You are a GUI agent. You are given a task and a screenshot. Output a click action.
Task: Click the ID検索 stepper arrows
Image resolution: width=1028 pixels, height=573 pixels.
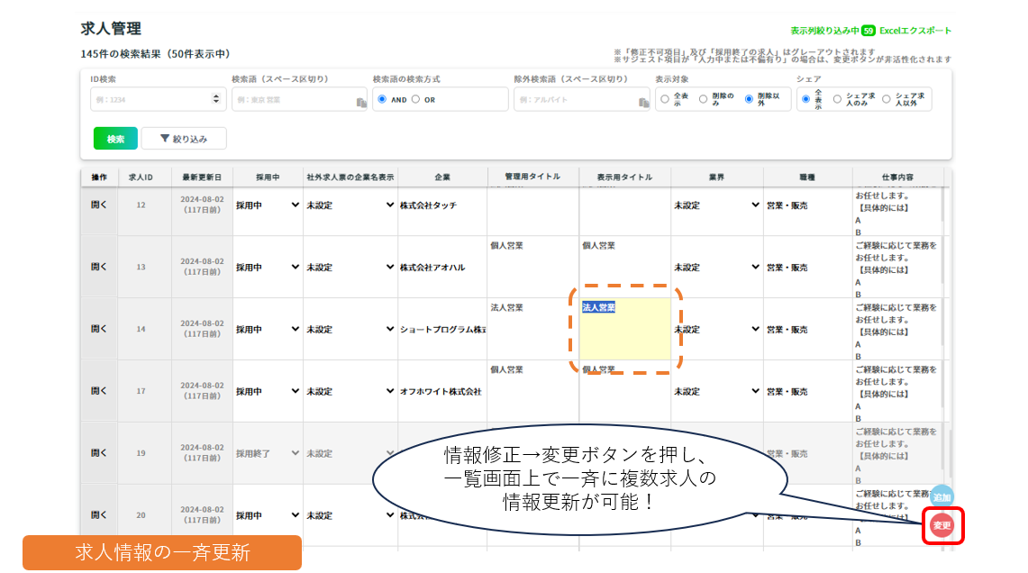[215, 99]
